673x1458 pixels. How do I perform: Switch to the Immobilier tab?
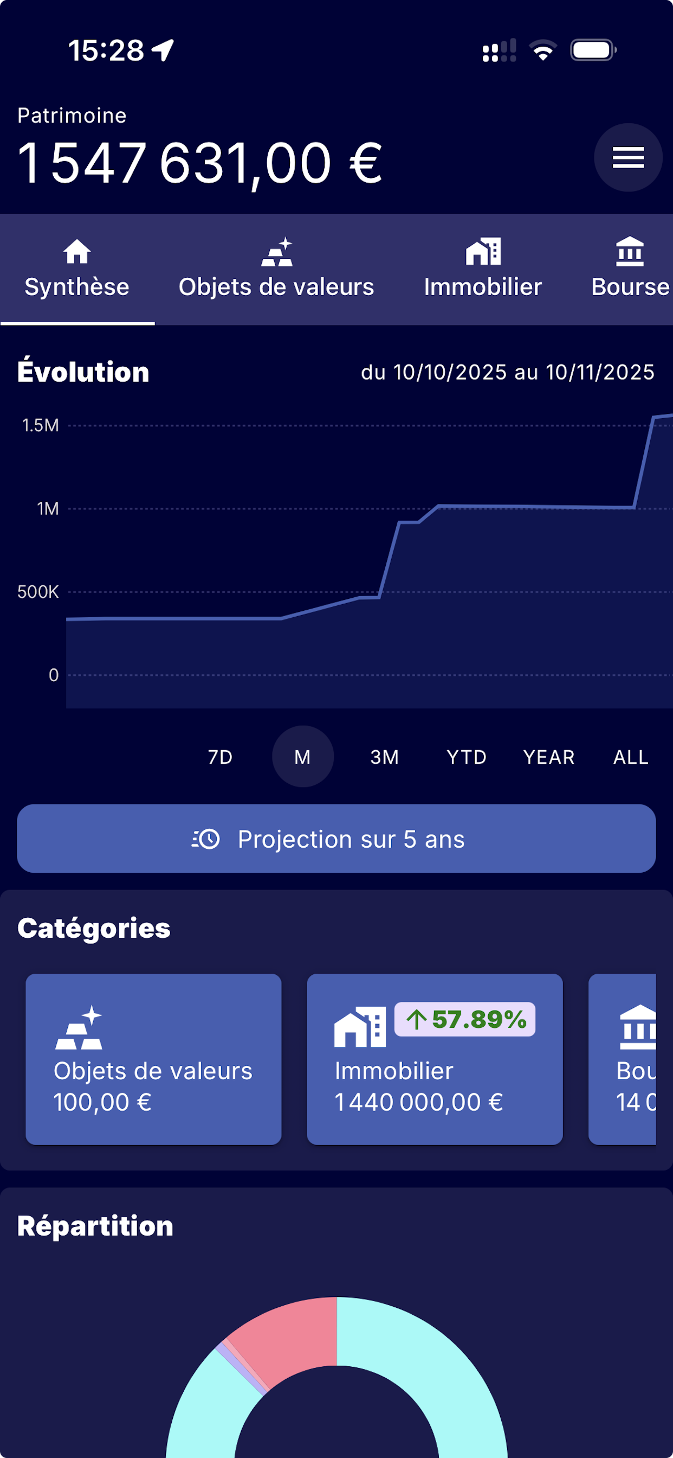(483, 286)
